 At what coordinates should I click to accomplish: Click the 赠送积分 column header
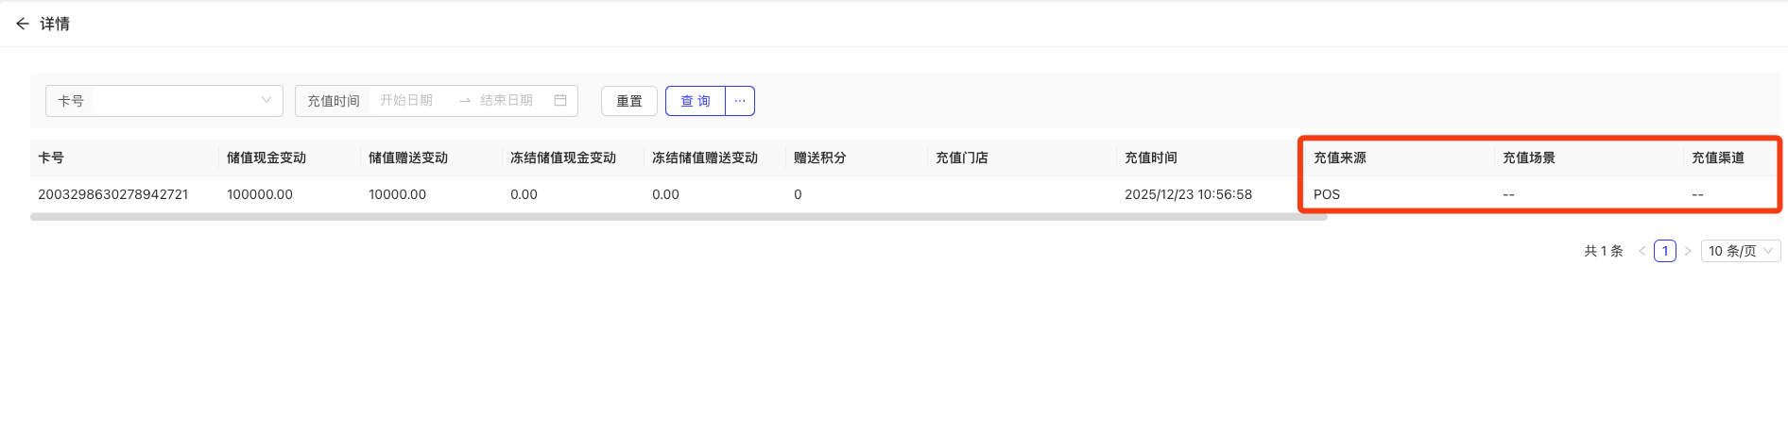coord(820,158)
